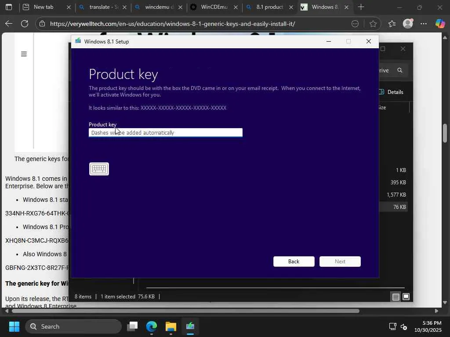
Task: Click the XHQ8N-C3MCJ key text
Action: pyautogui.click(x=37, y=240)
